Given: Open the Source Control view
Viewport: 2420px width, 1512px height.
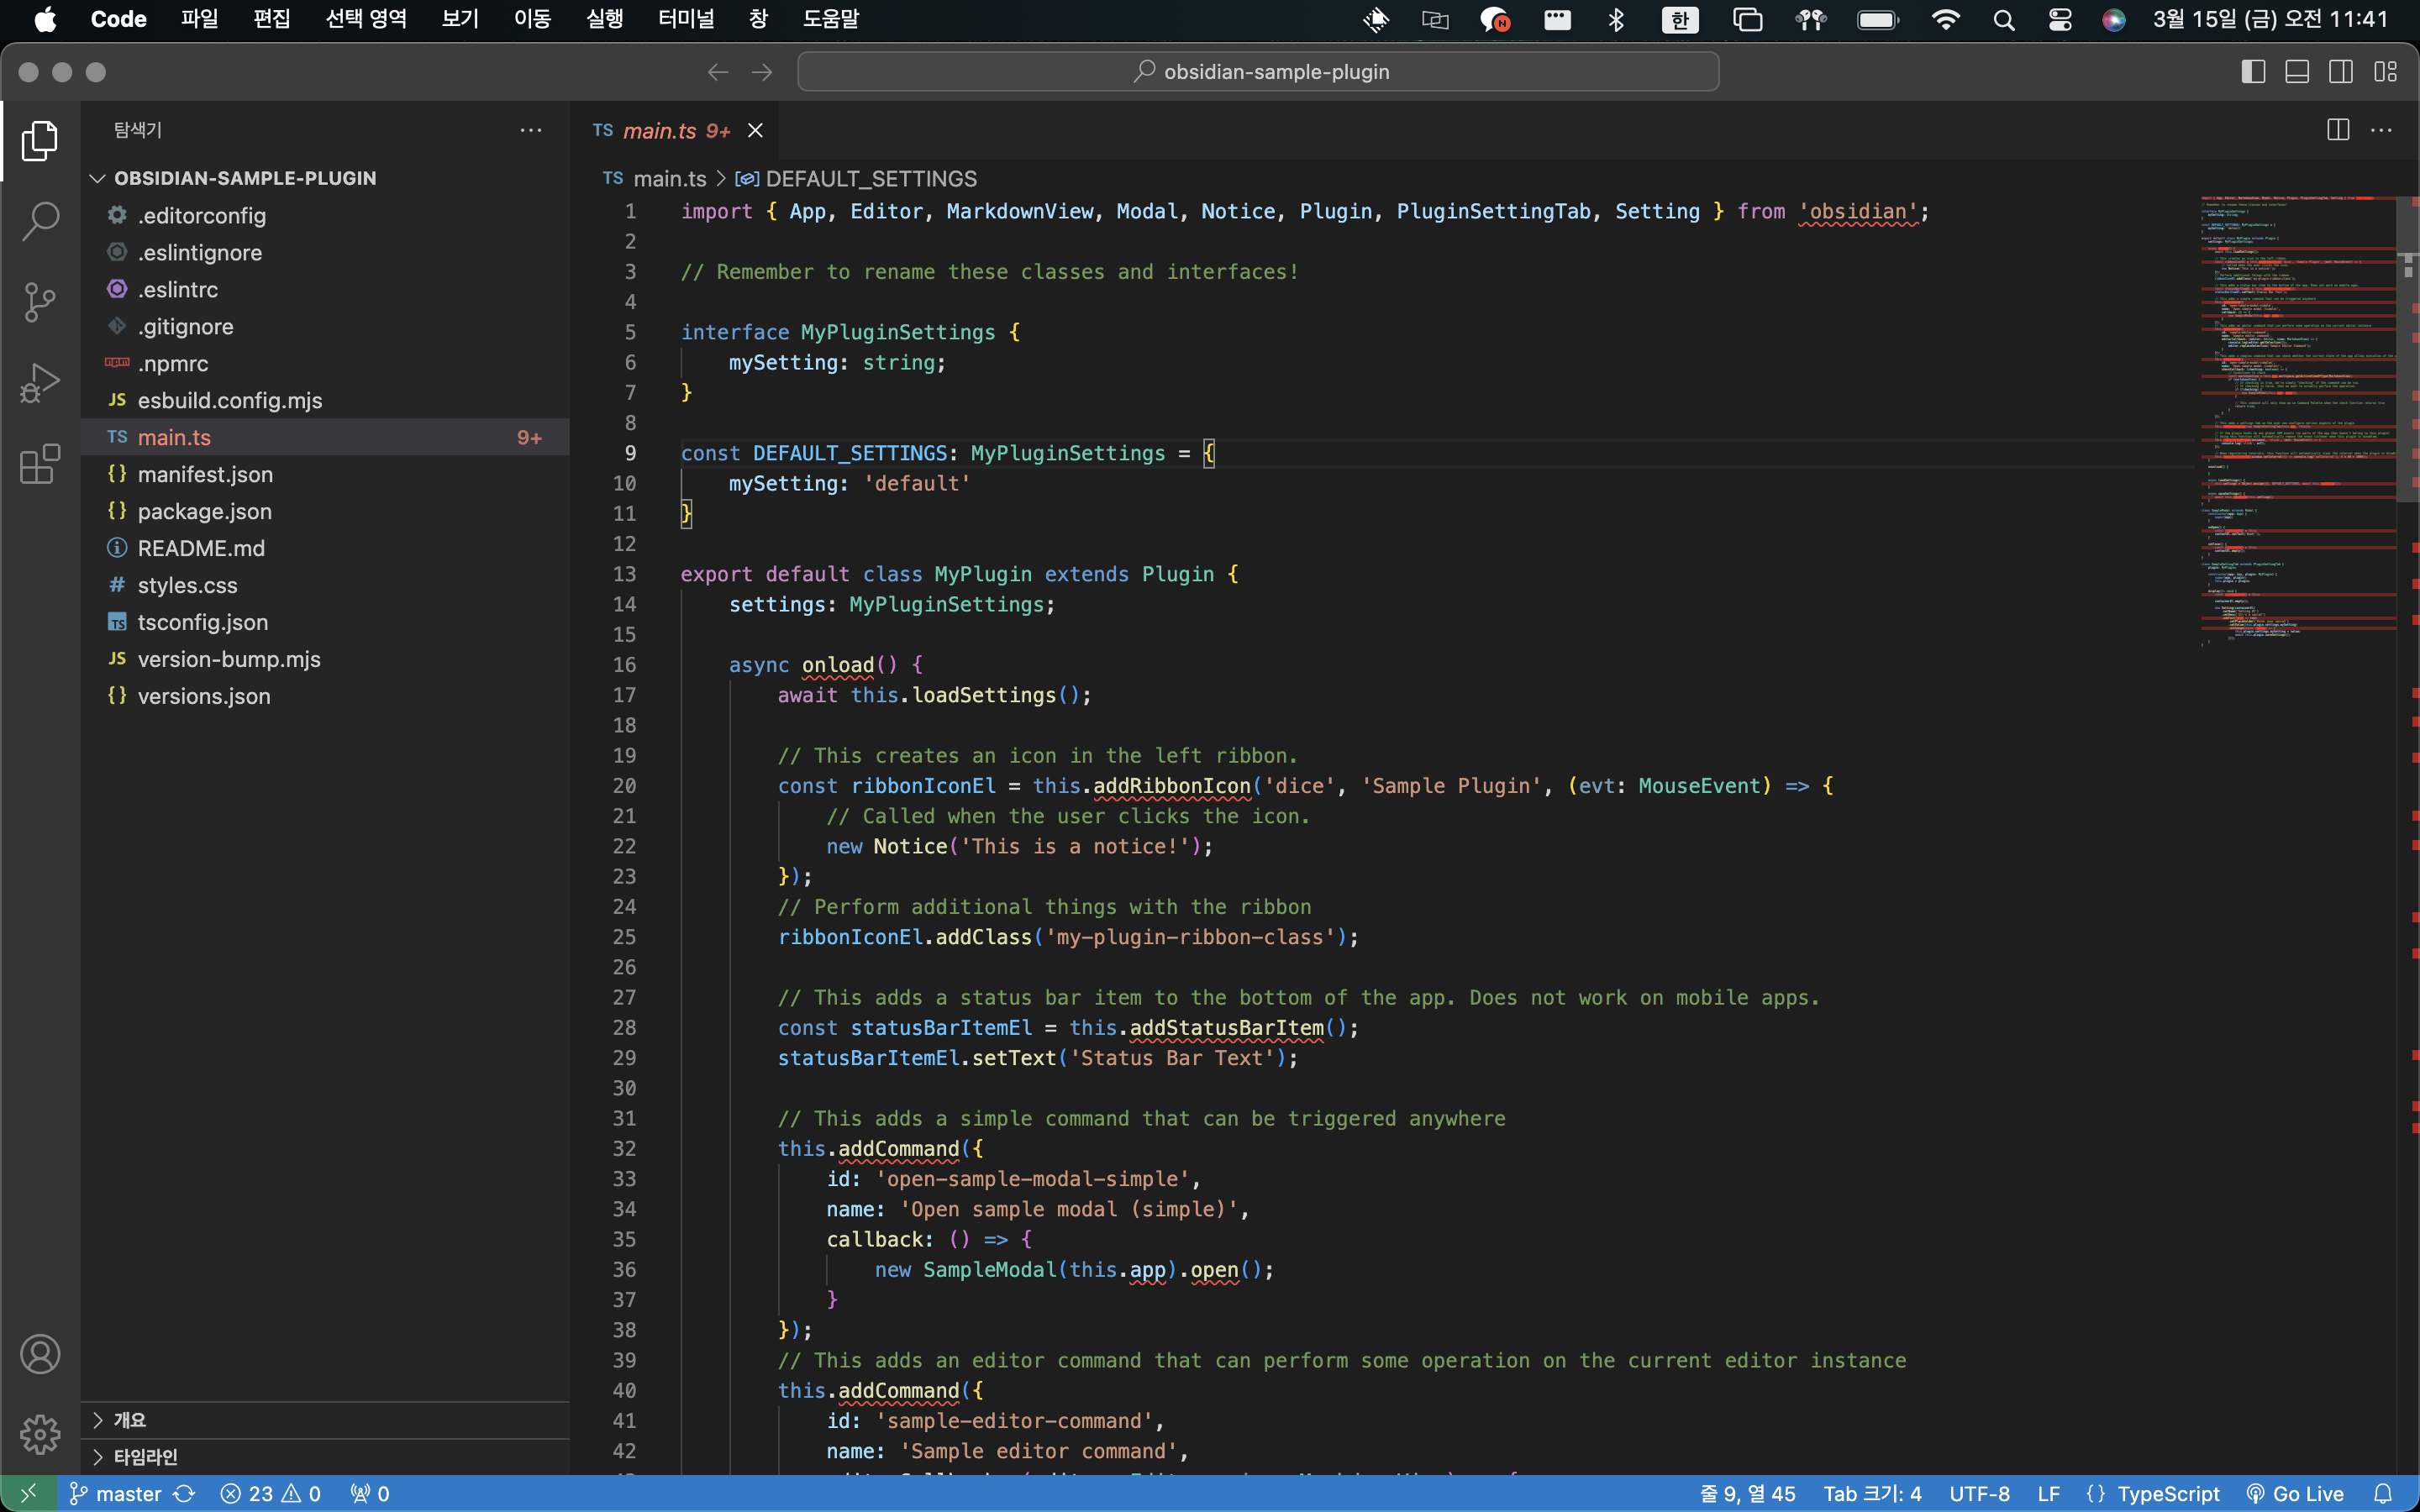Looking at the screenshot, I should 40,302.
